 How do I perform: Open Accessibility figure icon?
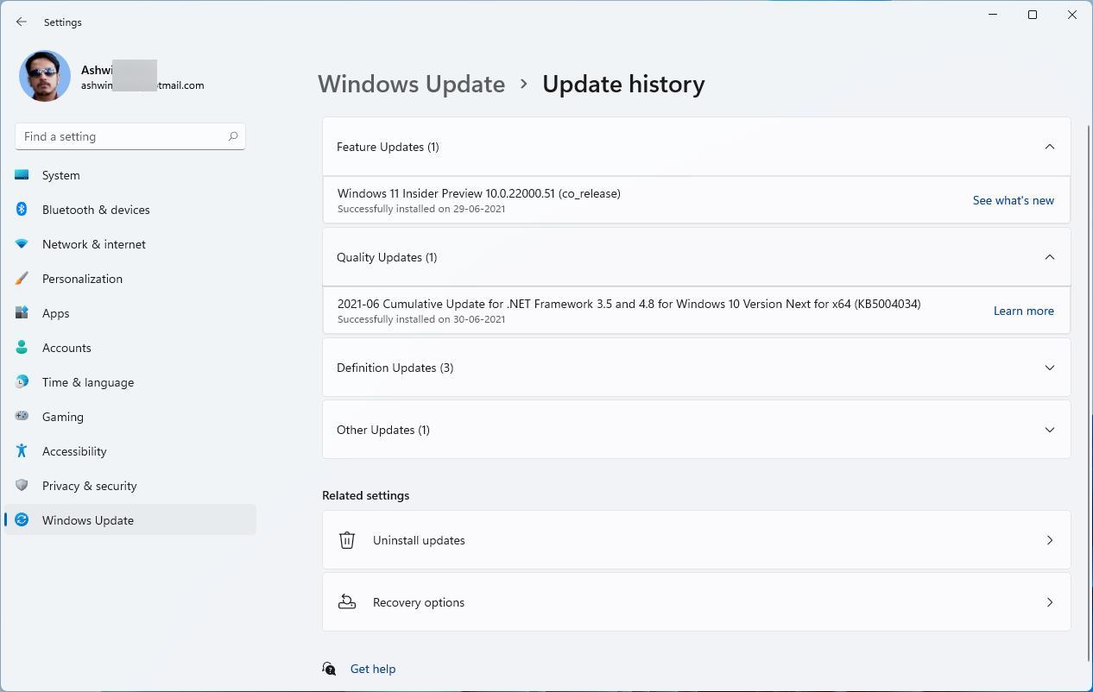22,451
